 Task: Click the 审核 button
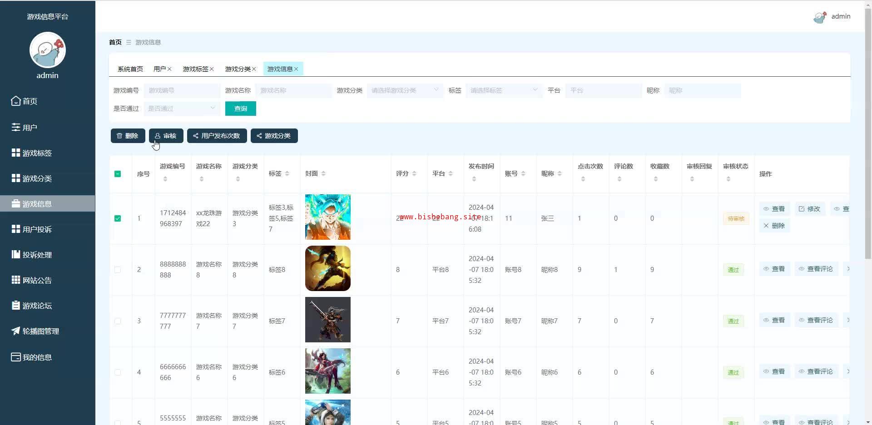click(166, 136)
